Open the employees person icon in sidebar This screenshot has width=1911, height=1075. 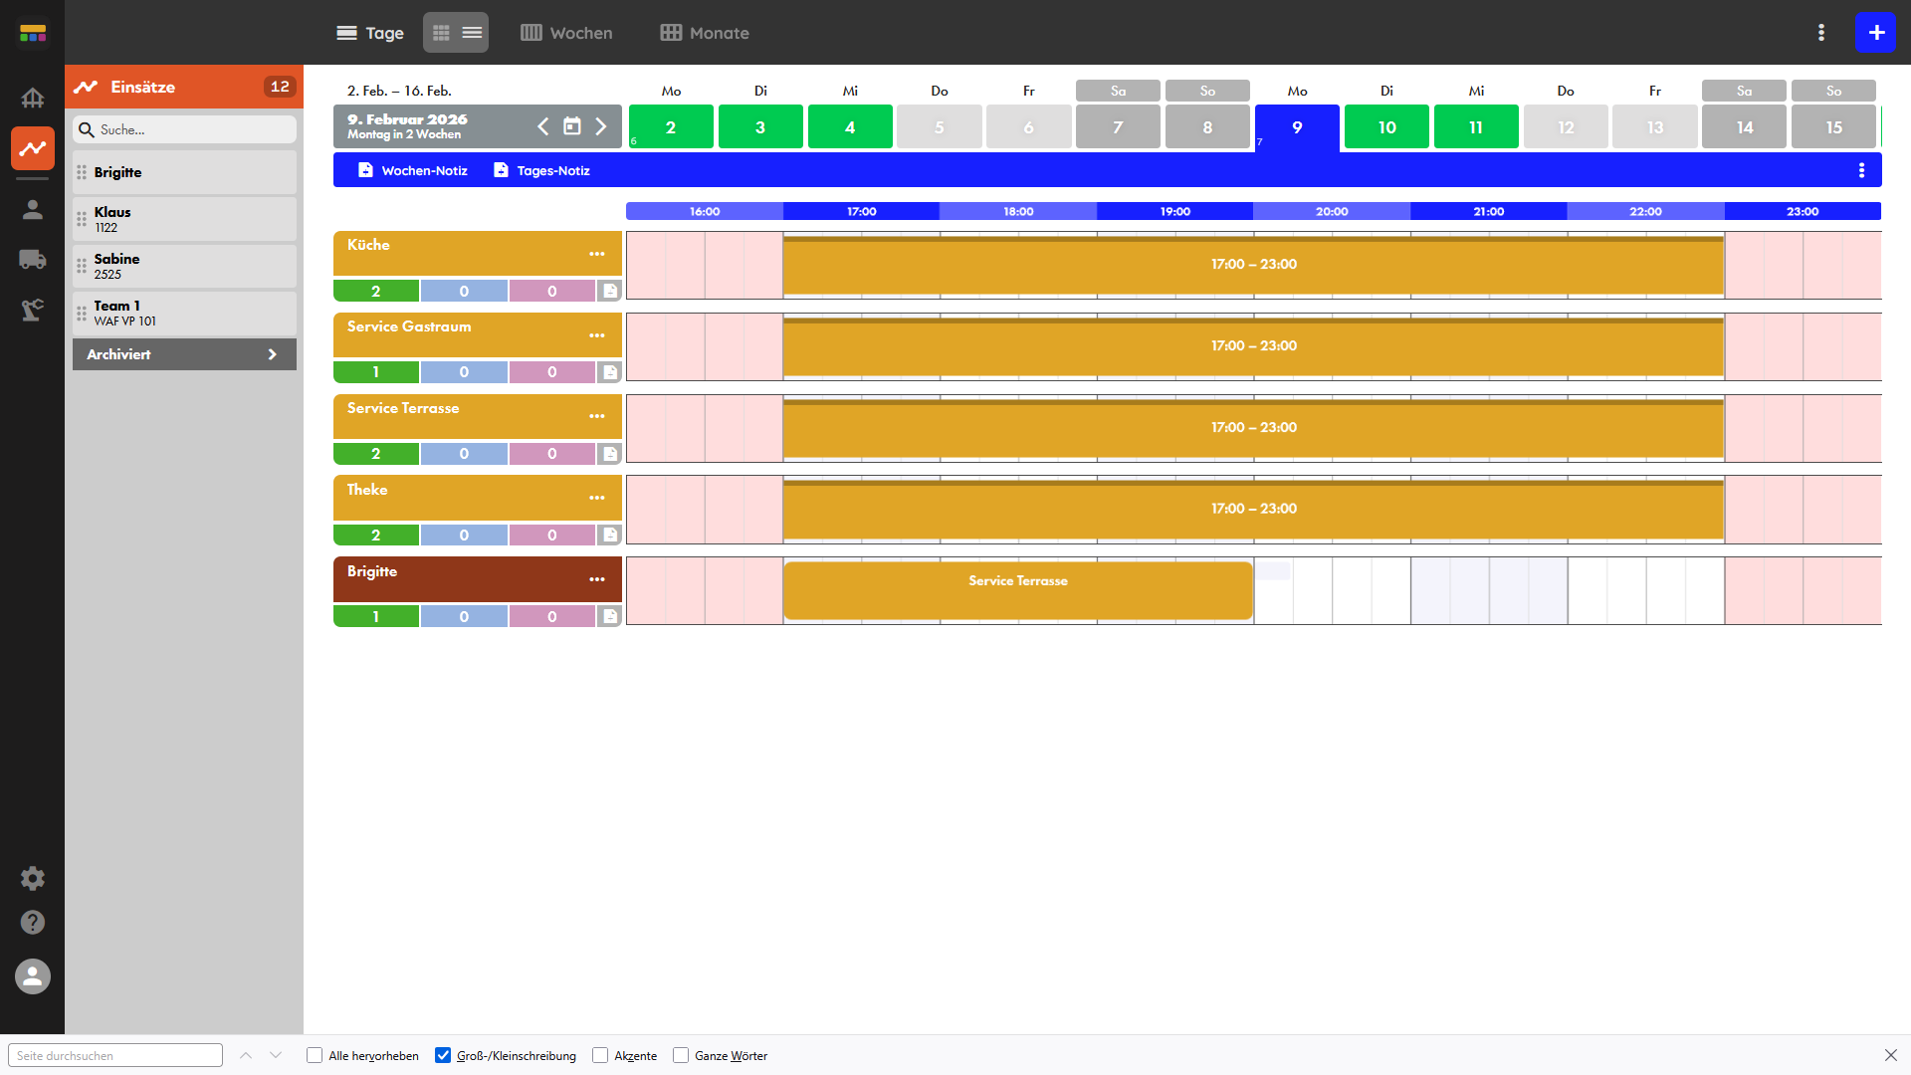(x=33, y=209)
